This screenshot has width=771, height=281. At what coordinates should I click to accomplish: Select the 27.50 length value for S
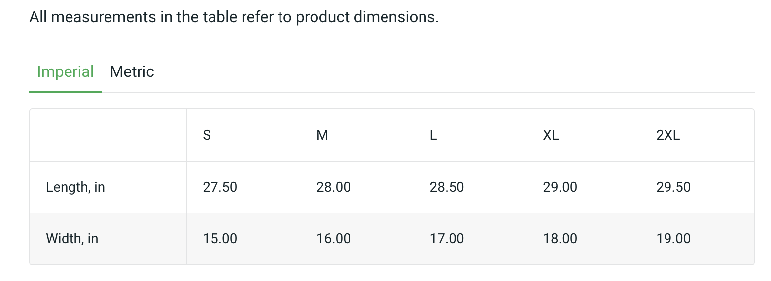[220, 187]
